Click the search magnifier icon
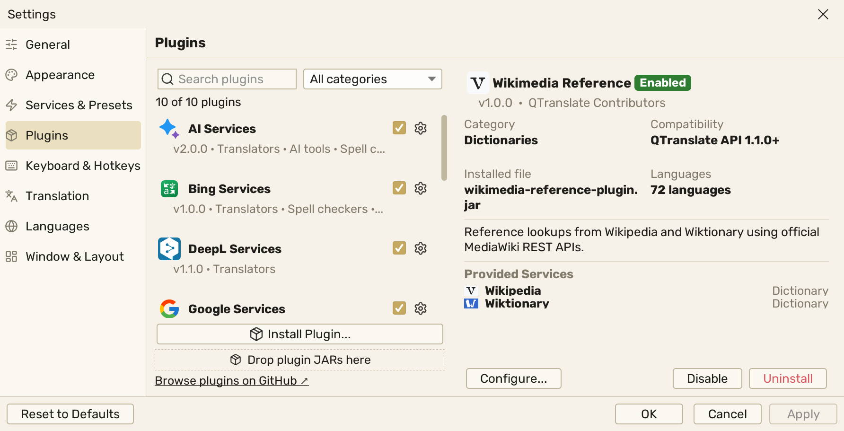This screenshot has width=844, height=431. 167,79
